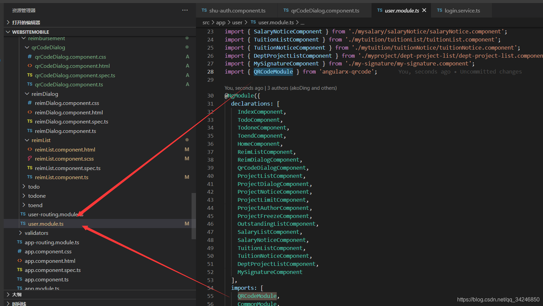543x306 pixels.
Task: Close the user.module.ts editor tab
Action: click(424, 10)
